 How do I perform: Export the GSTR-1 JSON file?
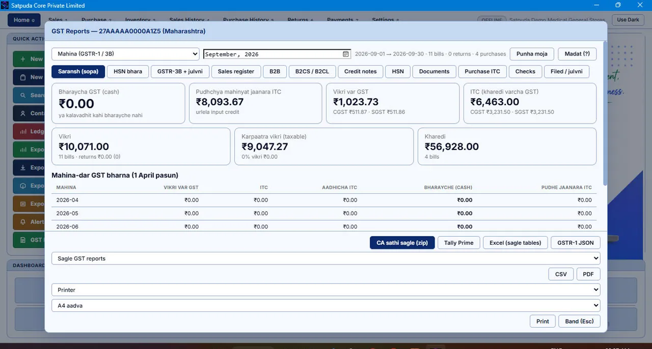576,243
